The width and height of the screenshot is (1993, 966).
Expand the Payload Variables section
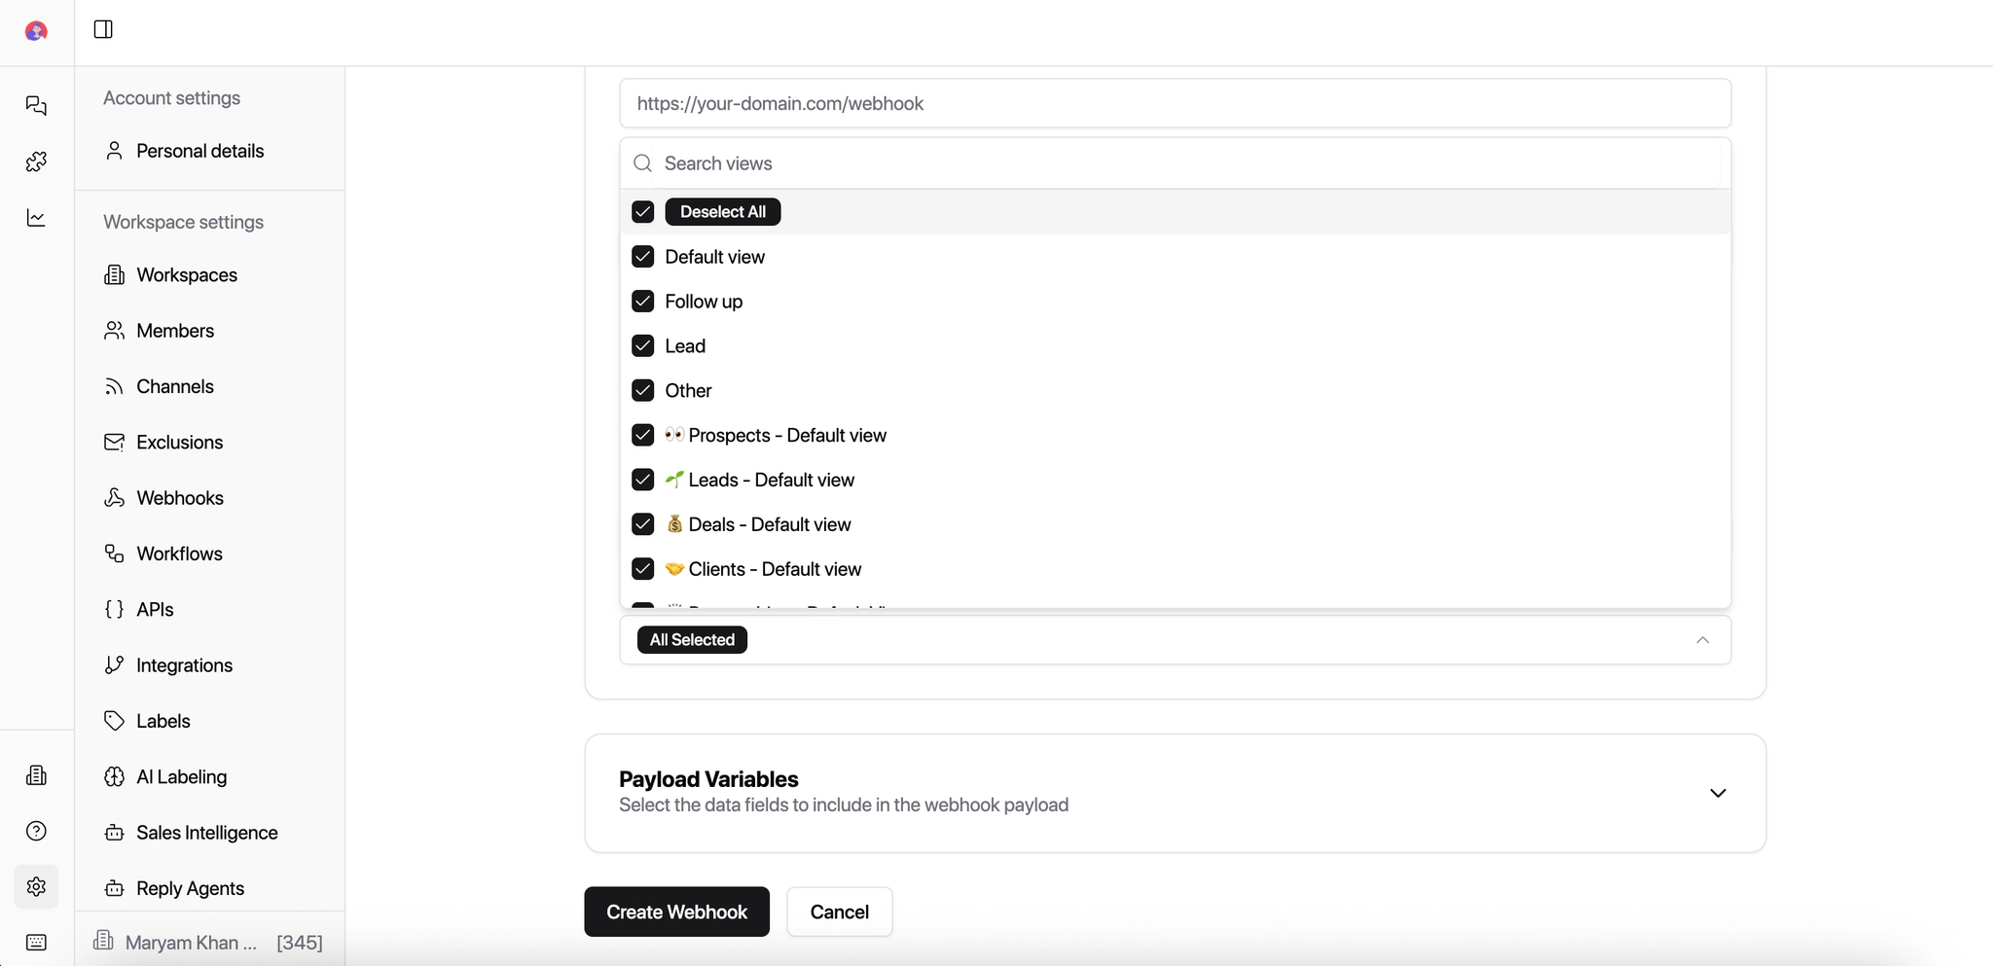click(1717, 793)
